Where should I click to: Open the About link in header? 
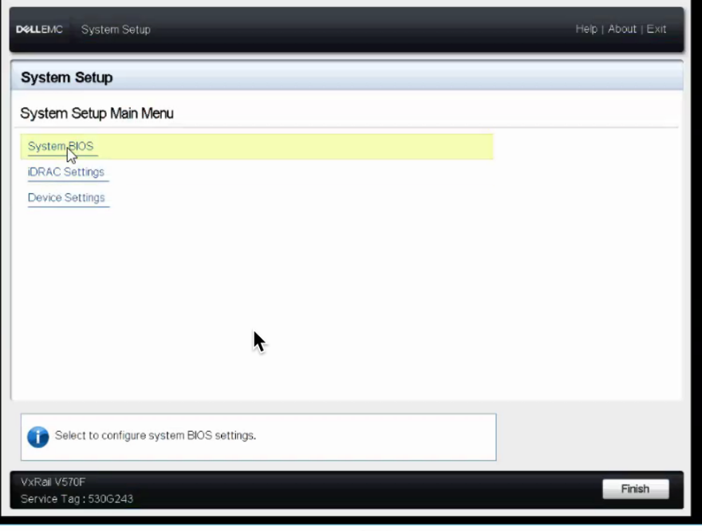point(622,29)
